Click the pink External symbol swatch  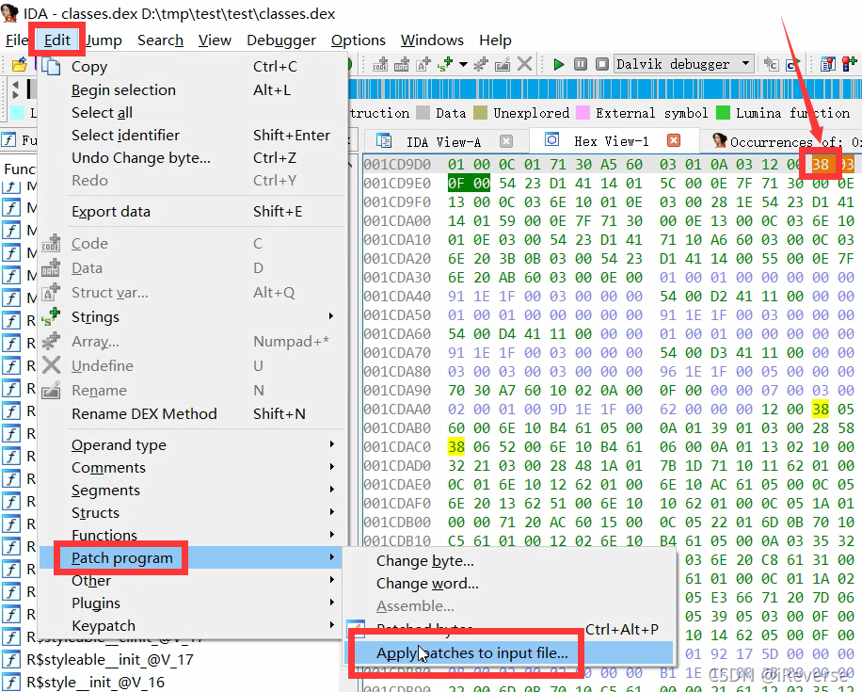[583, 113]
